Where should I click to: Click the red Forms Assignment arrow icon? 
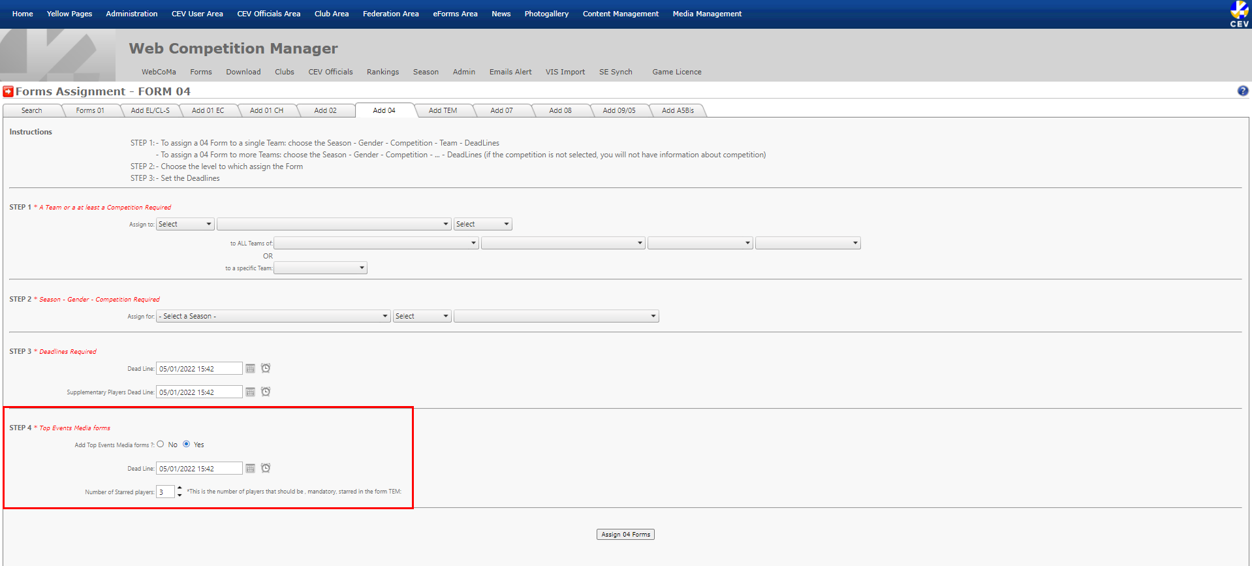tap(8, 91)
